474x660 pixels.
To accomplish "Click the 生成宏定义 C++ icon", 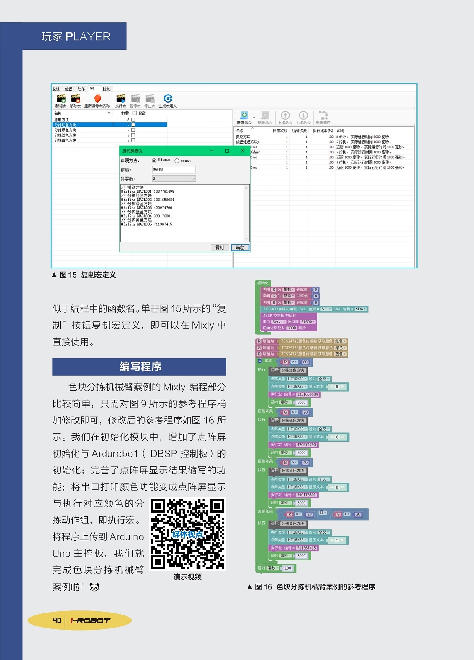I will tap(168, 99).
